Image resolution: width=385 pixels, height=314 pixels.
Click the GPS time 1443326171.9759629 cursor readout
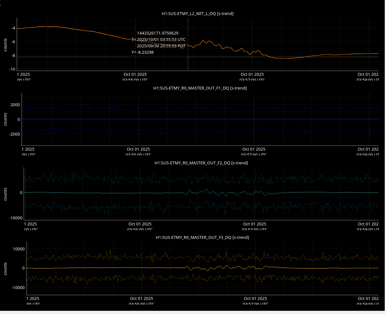pos(158,33)
